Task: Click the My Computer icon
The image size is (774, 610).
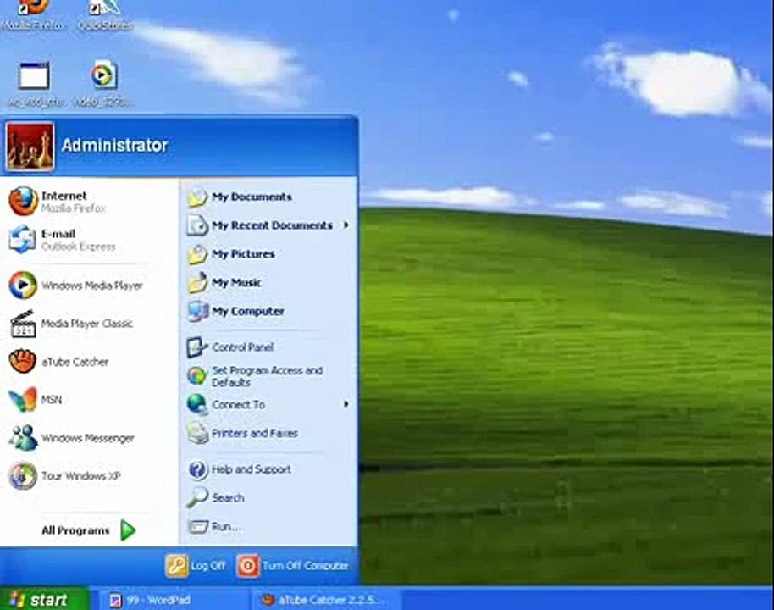Action: point(197,311)
